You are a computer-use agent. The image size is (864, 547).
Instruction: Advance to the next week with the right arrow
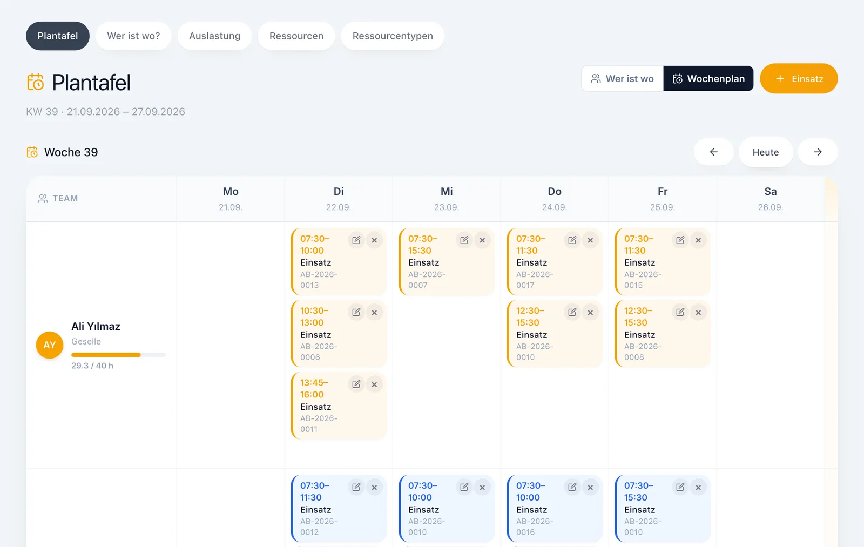point(818,152)
